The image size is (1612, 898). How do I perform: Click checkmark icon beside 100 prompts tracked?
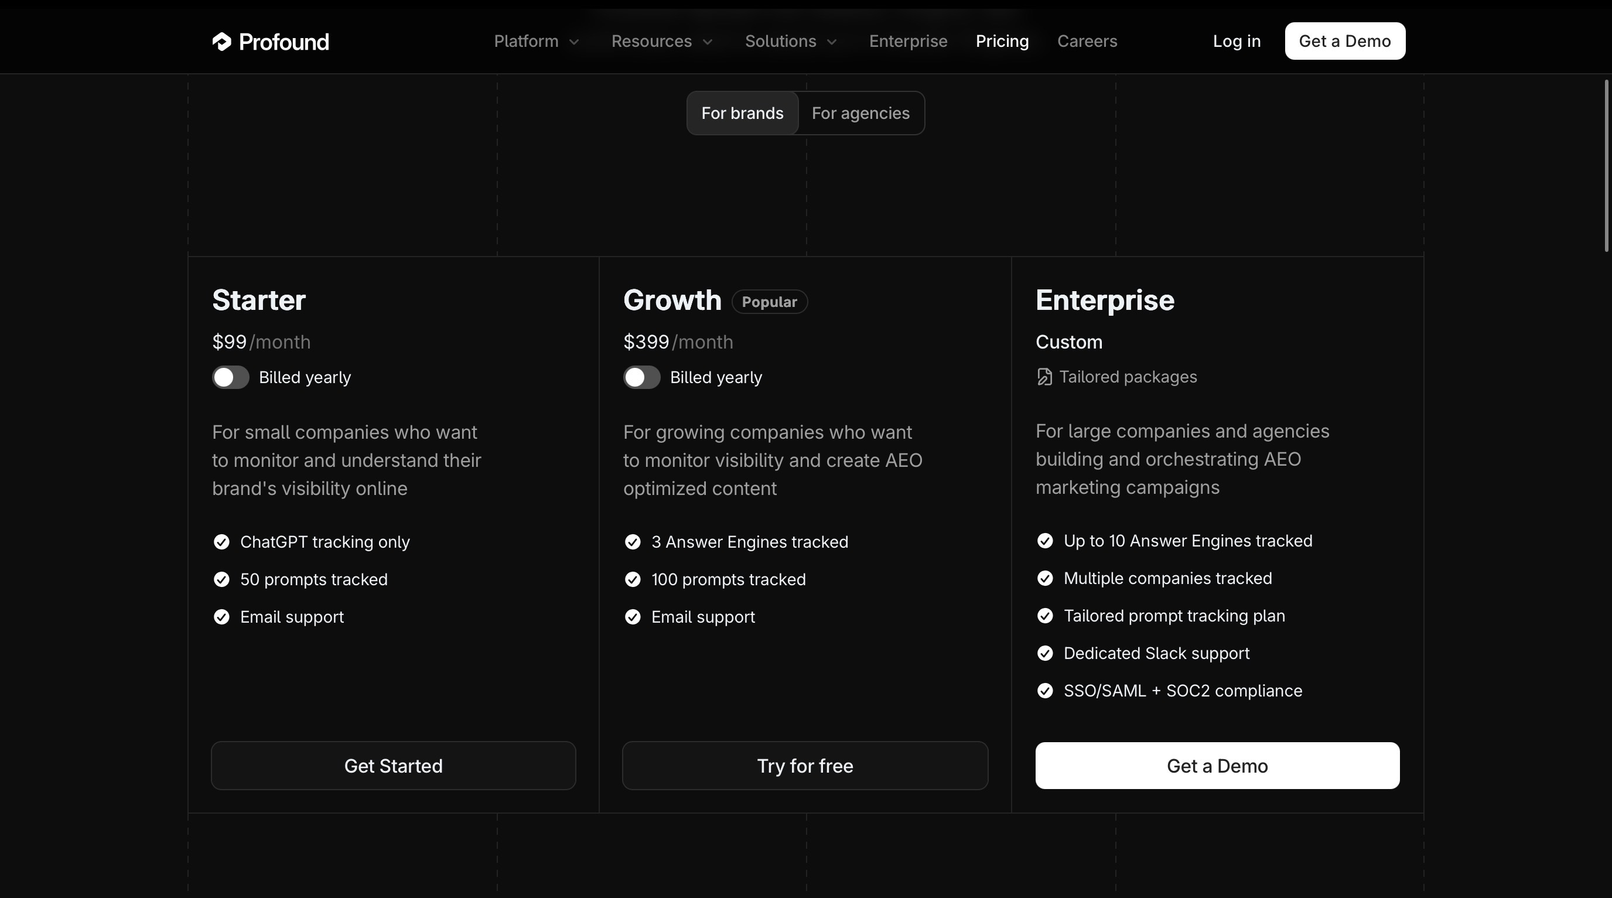tap(633, 579)
